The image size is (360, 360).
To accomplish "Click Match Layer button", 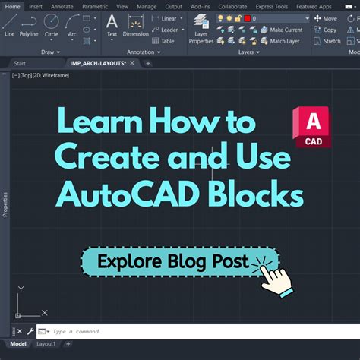I will pos(280,41).
